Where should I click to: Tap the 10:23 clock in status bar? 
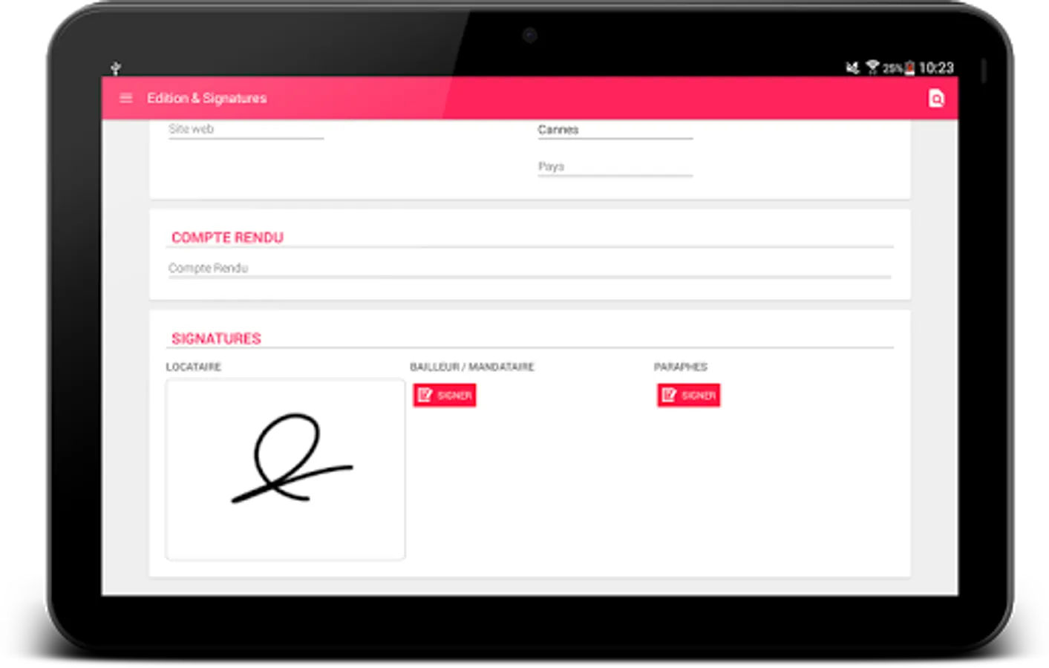click(936, 68)
